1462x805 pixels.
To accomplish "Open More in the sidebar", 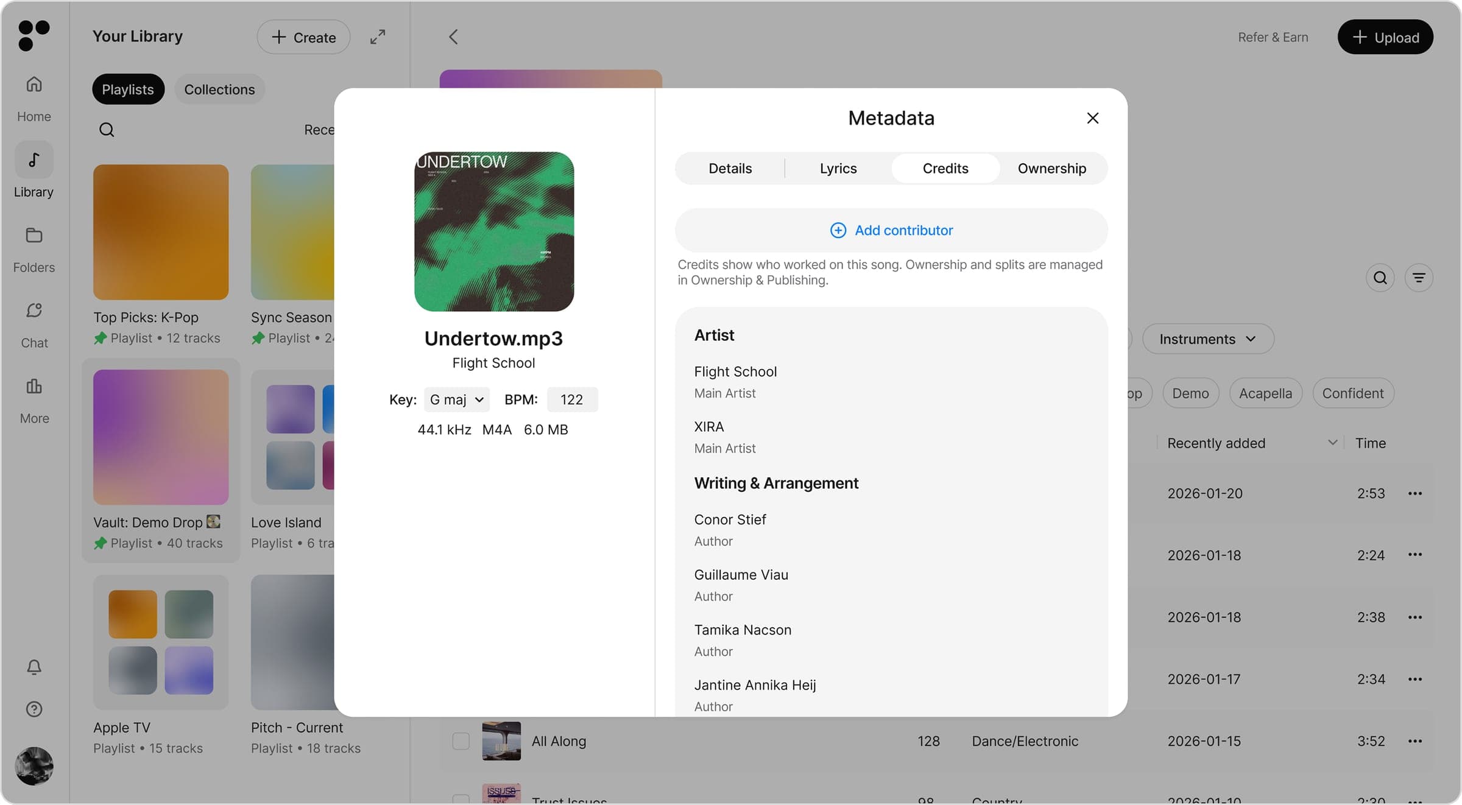I will point(34,400).
